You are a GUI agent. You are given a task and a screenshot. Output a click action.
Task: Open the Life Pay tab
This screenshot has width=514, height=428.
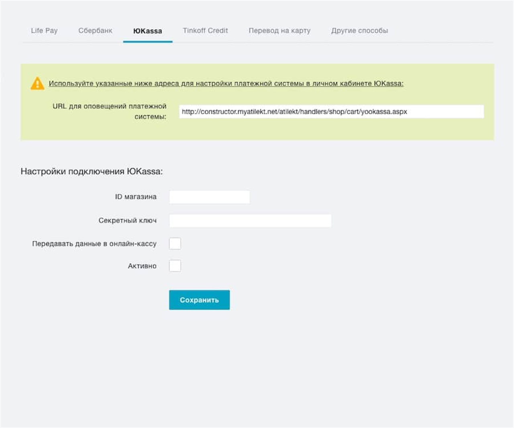tap(44, 31)
